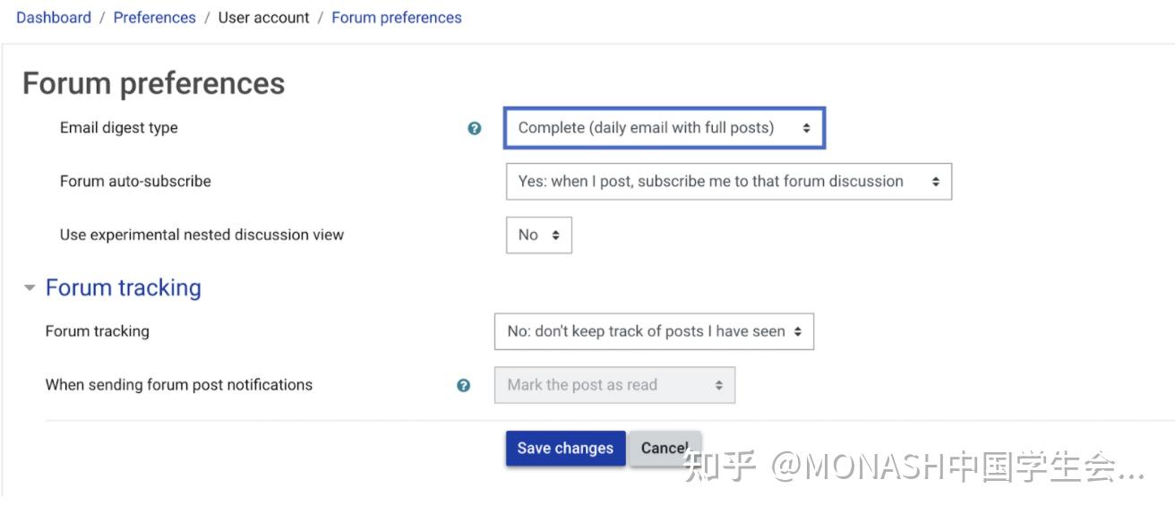1175x514 pixels.
Task: Click the Forum preferences page heading
Action: tap(154, 83)
